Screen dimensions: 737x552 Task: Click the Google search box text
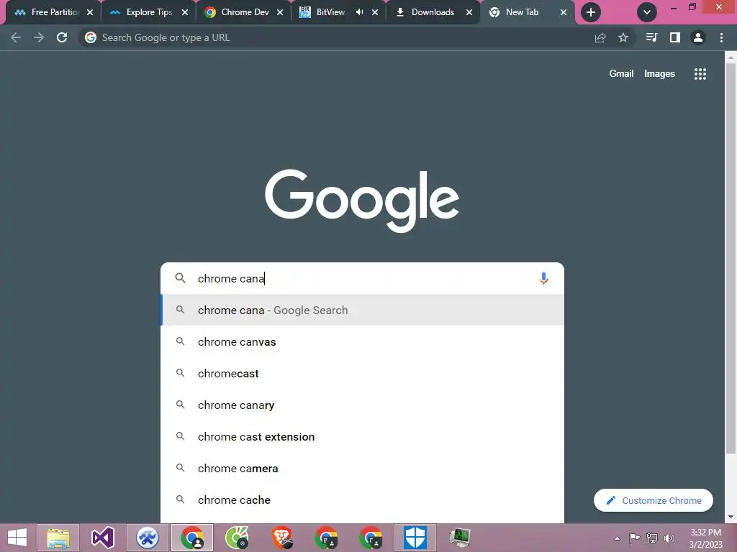click(362, 278)
